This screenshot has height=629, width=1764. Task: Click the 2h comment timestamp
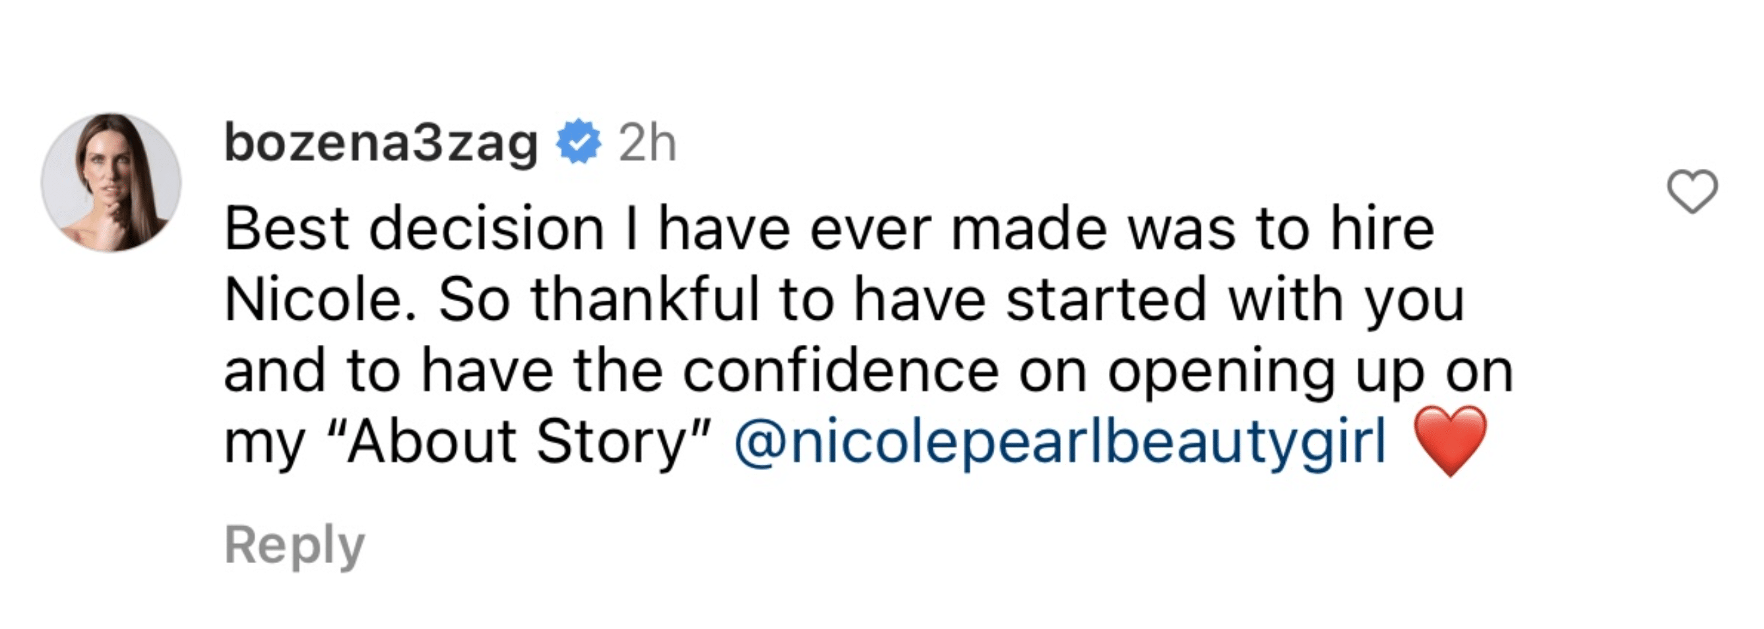pyautogui.click(x=647, y=143)
